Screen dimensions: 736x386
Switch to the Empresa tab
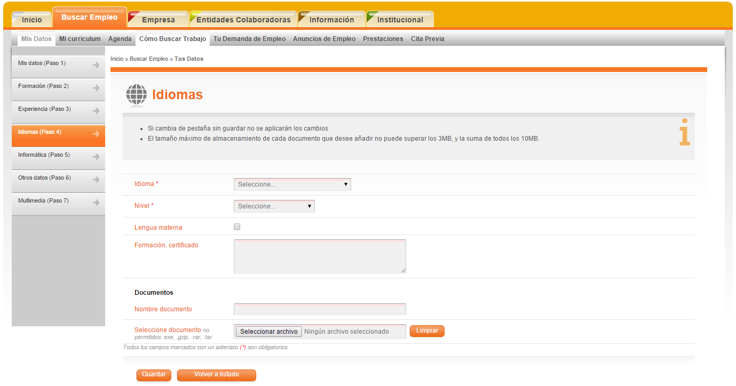158,20
